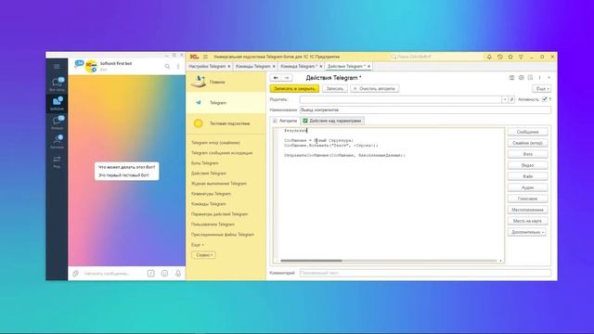Click 'Записать и закрыть' button
The width and height of the screenshot is (594, 334).
click(x=294, y=89)
